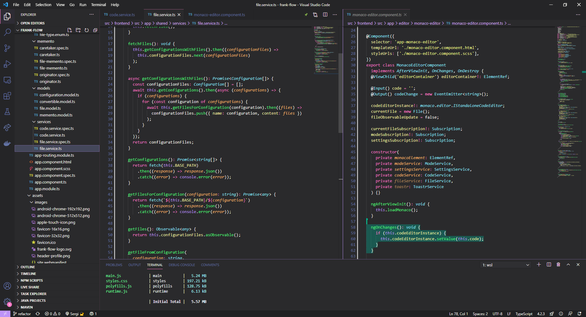The width and height of the screenshot is (586, 317).
Task: Switch to the PROBLEMS panel tab
Action: coord(114,265)
